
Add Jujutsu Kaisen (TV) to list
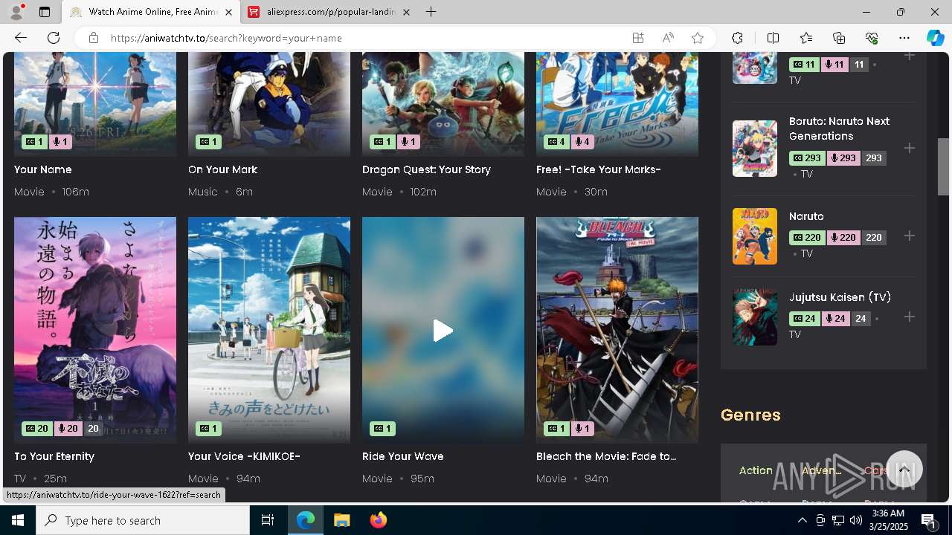click(909, 317)
